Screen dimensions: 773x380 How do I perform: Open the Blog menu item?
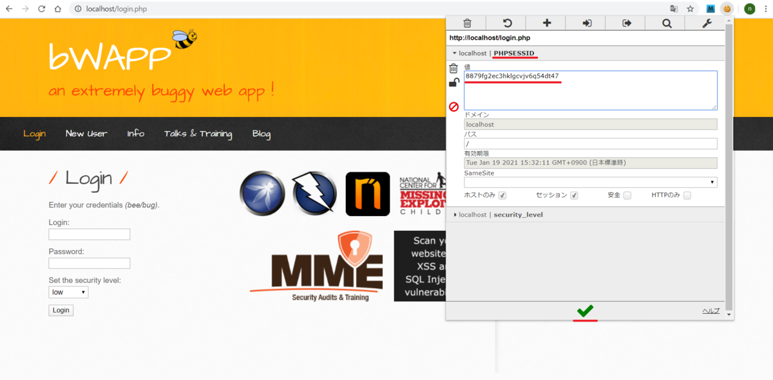pos(262,134)
